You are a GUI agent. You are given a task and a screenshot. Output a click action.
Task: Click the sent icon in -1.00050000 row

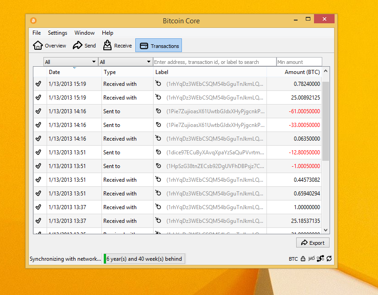click(159, 166)
